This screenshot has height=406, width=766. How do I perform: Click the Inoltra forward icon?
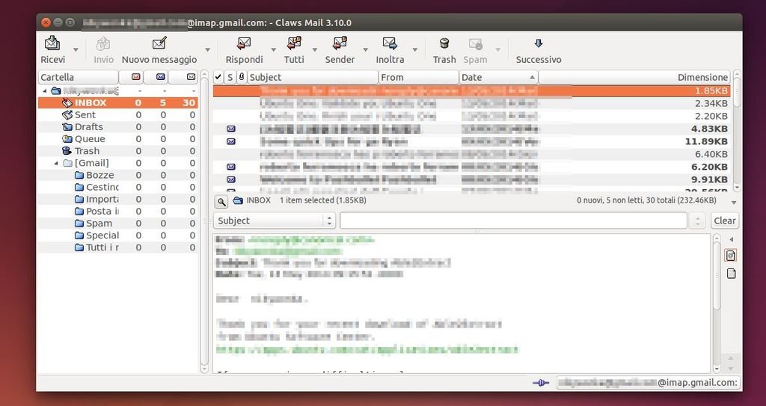[x=390, y=44]
